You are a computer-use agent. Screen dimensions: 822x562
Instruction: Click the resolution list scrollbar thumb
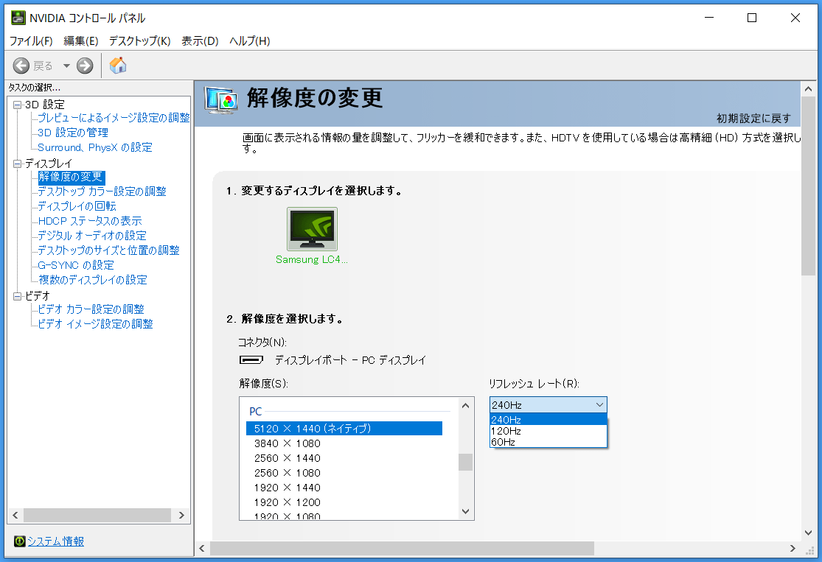coord(465,462)
